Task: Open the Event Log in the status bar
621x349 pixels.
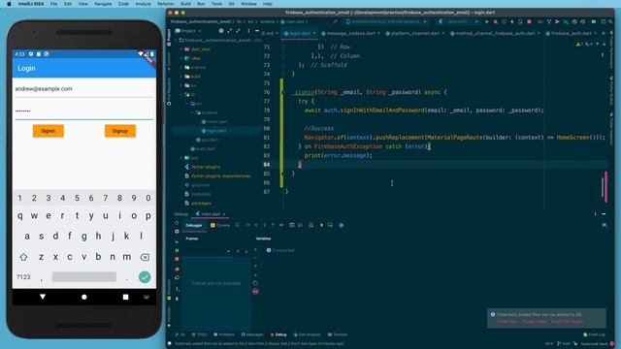Action: [594, 334]
